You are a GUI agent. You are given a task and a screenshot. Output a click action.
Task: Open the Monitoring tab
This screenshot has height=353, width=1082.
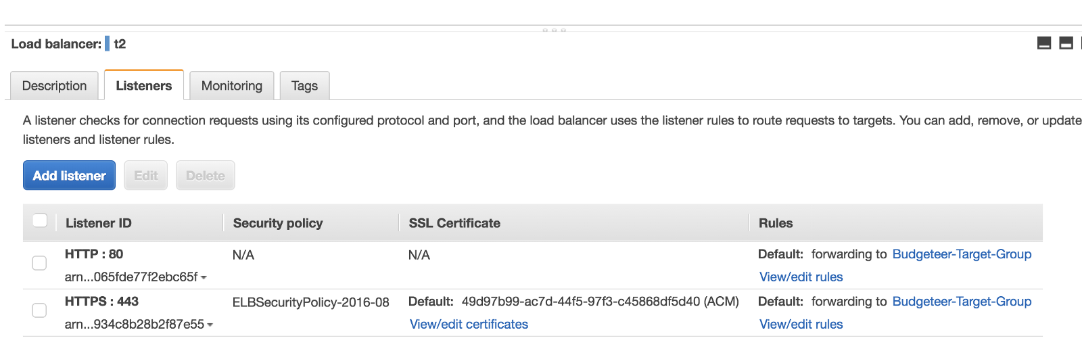click(231, 86)
